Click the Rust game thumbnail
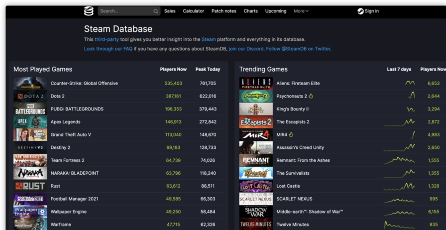This screenshot has width=446, height=230. (x=30, y=186)
